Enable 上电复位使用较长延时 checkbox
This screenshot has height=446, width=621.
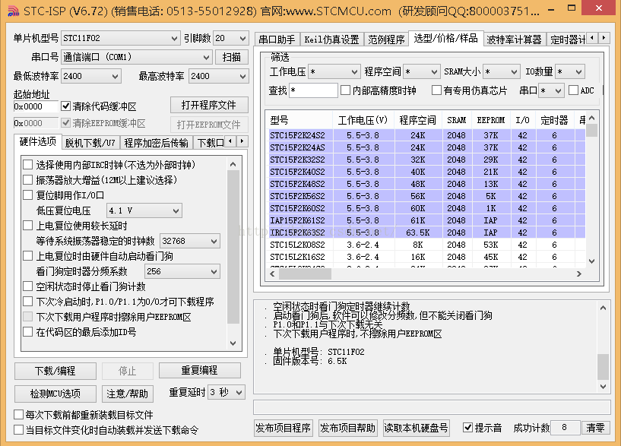pos(27,226)
